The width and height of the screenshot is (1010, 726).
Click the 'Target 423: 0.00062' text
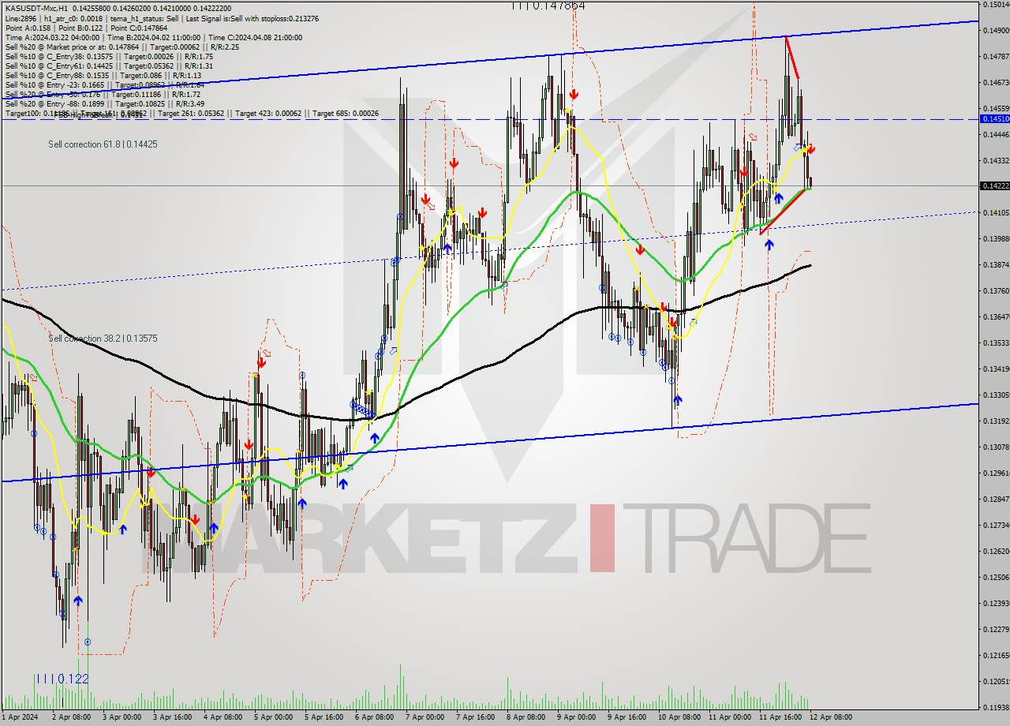(268, 114)
